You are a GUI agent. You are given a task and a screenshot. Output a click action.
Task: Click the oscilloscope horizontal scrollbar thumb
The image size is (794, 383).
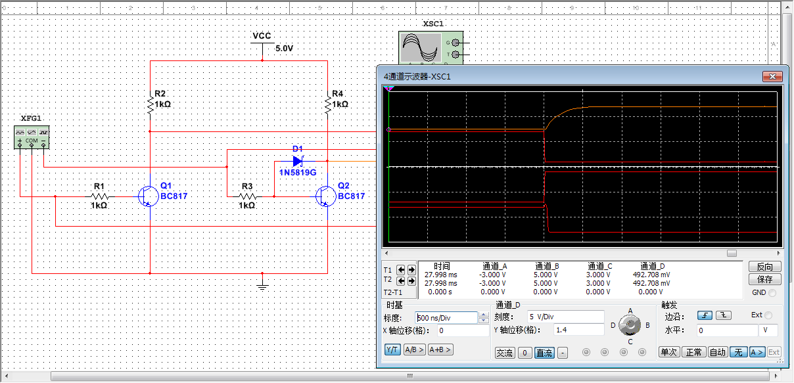point(731,253)
